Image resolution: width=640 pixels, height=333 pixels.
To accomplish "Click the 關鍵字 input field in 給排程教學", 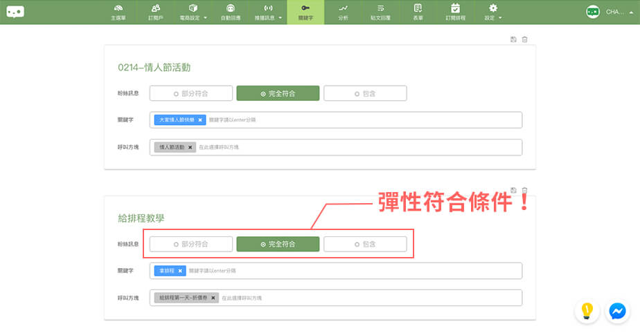I will [x=374, y=270].
